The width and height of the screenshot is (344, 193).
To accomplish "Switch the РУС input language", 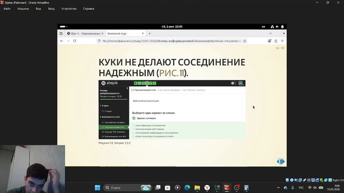I will click(301, 188).
